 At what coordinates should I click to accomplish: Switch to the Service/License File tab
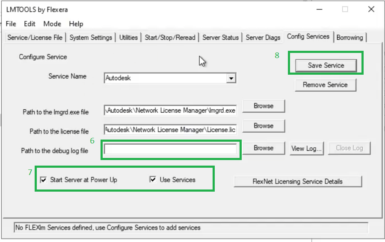(35, 38)
